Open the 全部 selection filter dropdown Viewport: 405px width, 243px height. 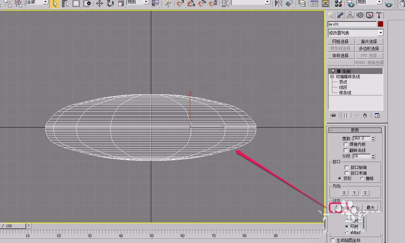[45, 2]
